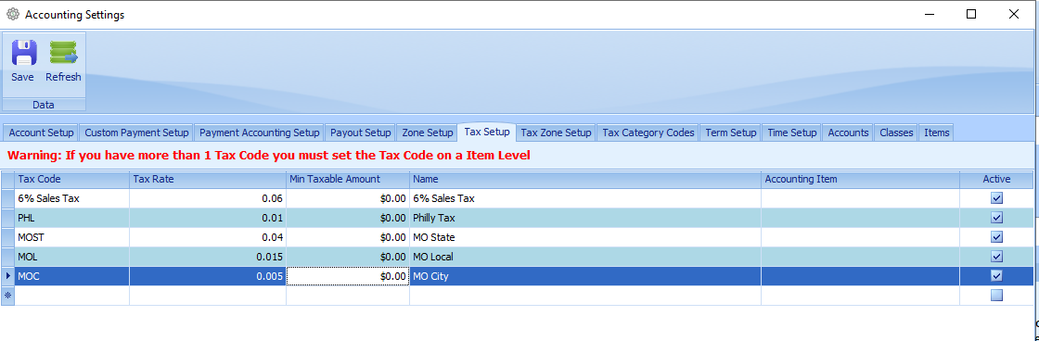Select the PHL tax code cell
Viewport: 1039px width, 341px height.
click(72, 217)
